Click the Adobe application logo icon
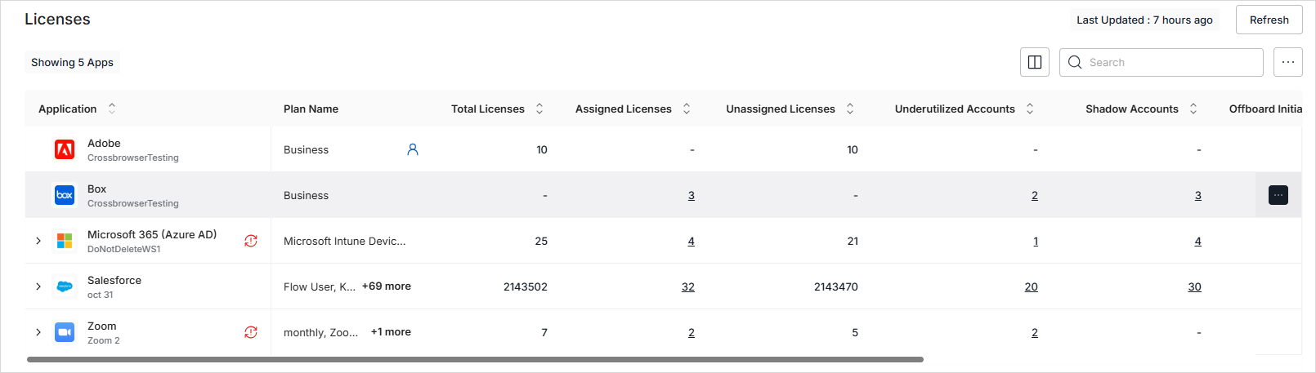Image resolution: width=1316 pixels, height=373 pixels. (x=65, y=149)
